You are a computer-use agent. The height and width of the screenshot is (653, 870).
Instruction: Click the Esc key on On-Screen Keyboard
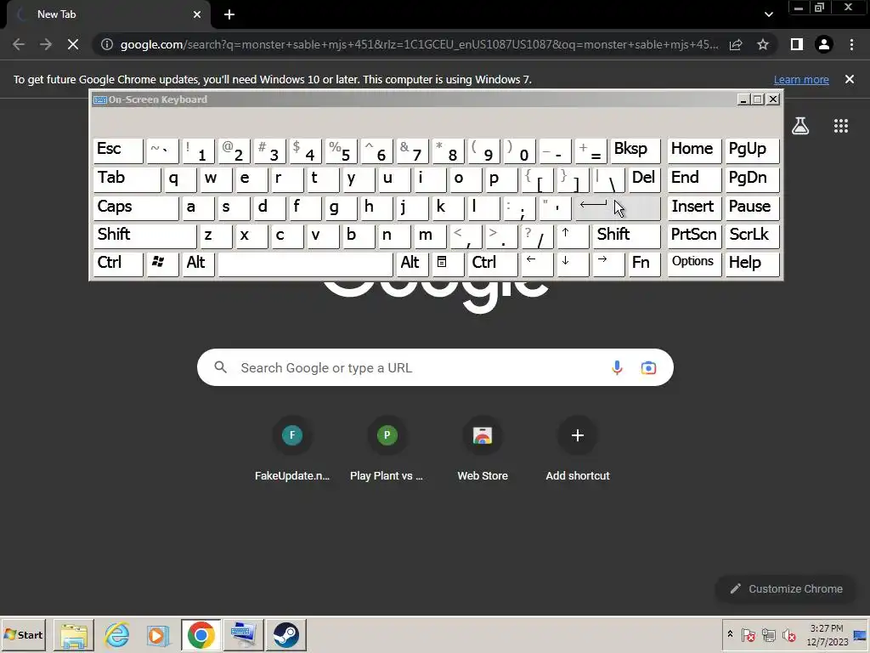click(x=118, y=150)
